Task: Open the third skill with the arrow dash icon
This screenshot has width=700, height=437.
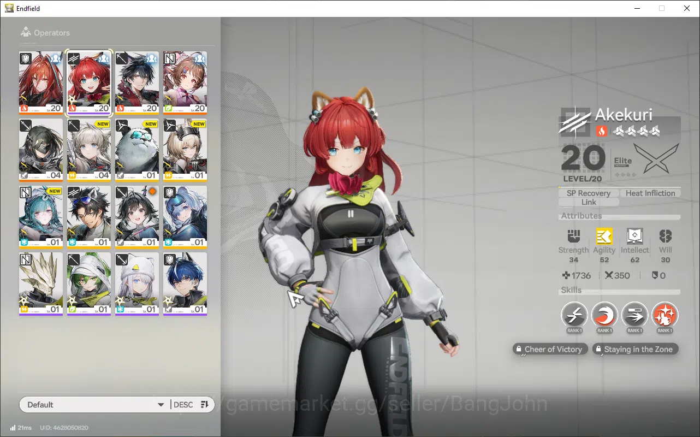Action: pos(634,315)
